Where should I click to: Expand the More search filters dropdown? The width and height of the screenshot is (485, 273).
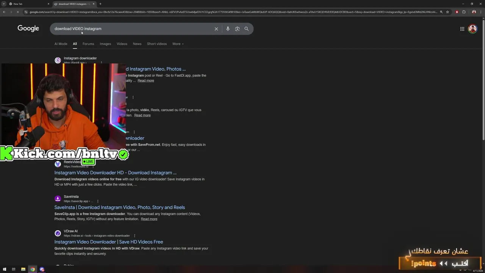(x=178, y=44)
